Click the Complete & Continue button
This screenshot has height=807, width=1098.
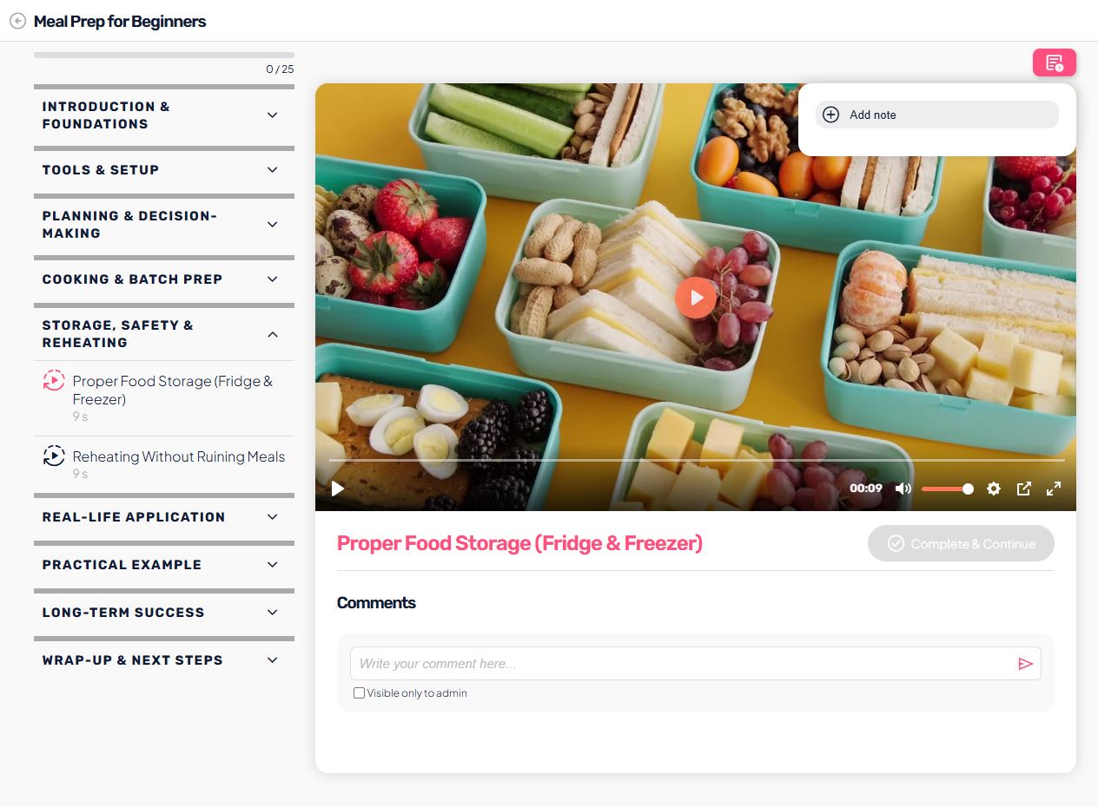[961, 543]
